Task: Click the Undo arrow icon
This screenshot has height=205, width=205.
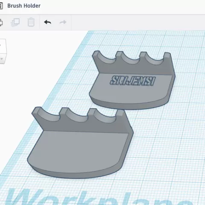Action: (47, 22)
